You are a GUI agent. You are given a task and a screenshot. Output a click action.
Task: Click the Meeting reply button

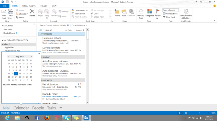point(63,11)
